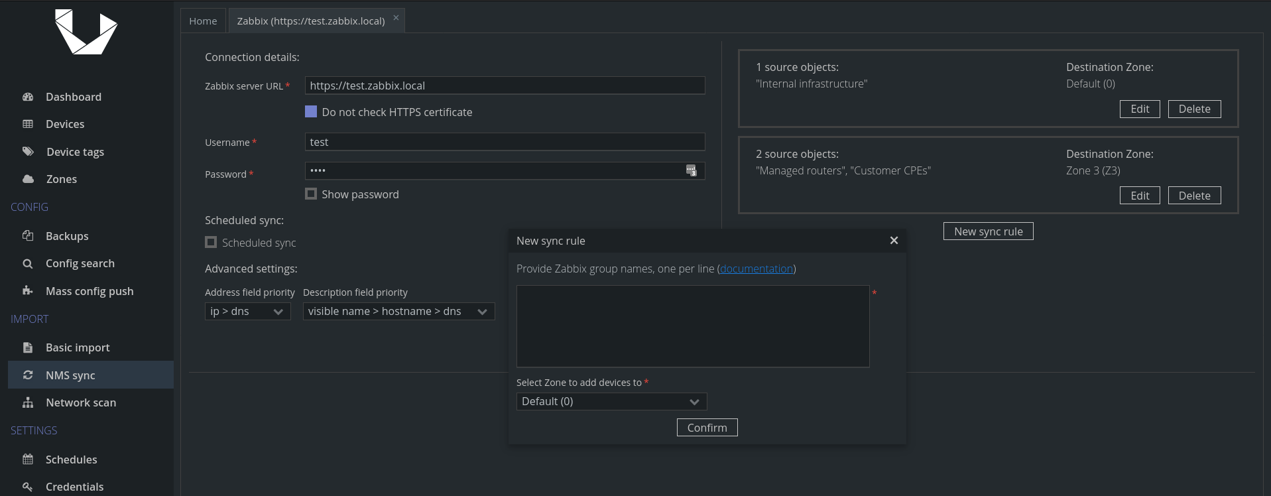Edit the Managed routers sync rule
This screenshot has height=496, width=1271.
[1140, 196]
